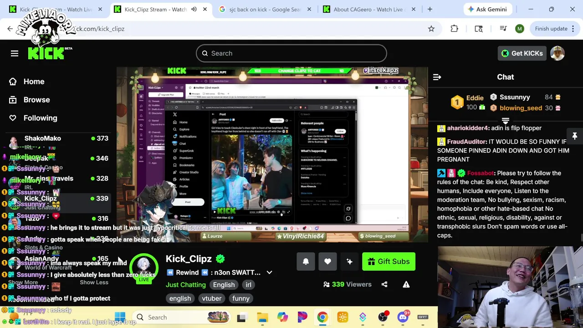Select the irl tag
583x328 pixels.
[x=248, y=285]
